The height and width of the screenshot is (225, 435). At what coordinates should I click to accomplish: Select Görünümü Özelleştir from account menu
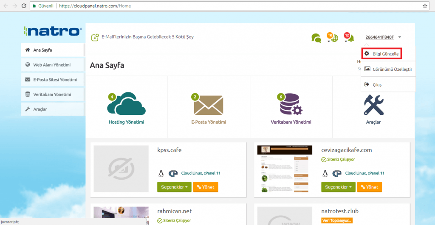point(388,69)
